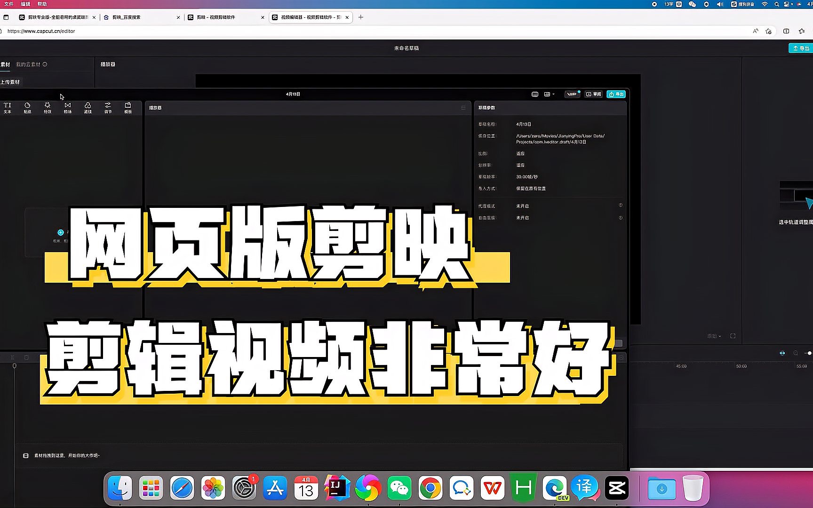Open the Trash in the Dock

pyautogui.click(x=693, y=488)
